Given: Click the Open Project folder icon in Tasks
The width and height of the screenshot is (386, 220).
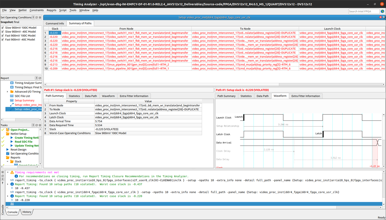Looking at the screenshot, I should [x=8, y=130].
